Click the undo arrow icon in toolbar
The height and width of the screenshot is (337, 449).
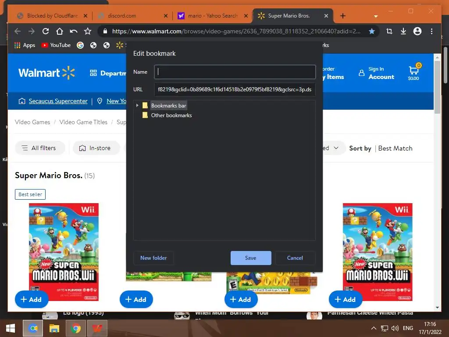pos(74,31)
